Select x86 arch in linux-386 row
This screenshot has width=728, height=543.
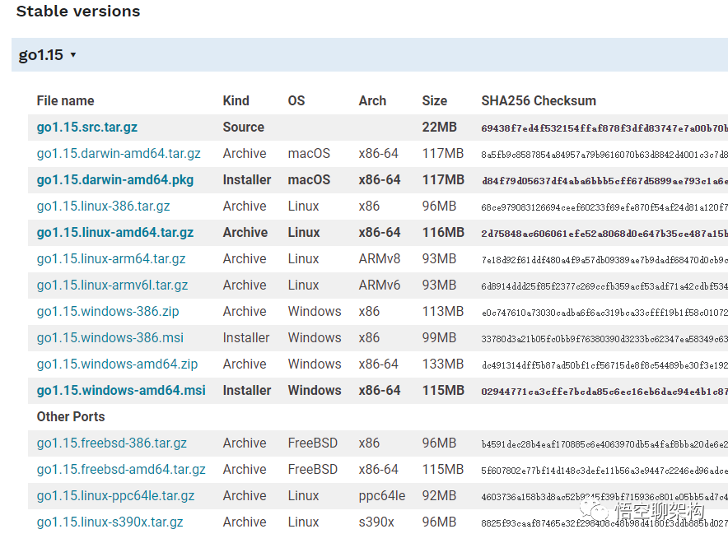click(369, 207)
